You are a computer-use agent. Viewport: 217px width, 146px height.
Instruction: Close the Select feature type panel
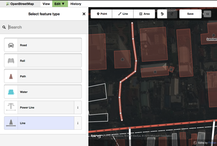pos(84,14)
